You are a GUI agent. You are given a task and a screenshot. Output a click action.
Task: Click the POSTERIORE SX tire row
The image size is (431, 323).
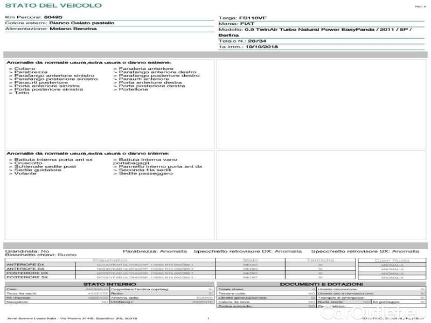pos(108,277)
